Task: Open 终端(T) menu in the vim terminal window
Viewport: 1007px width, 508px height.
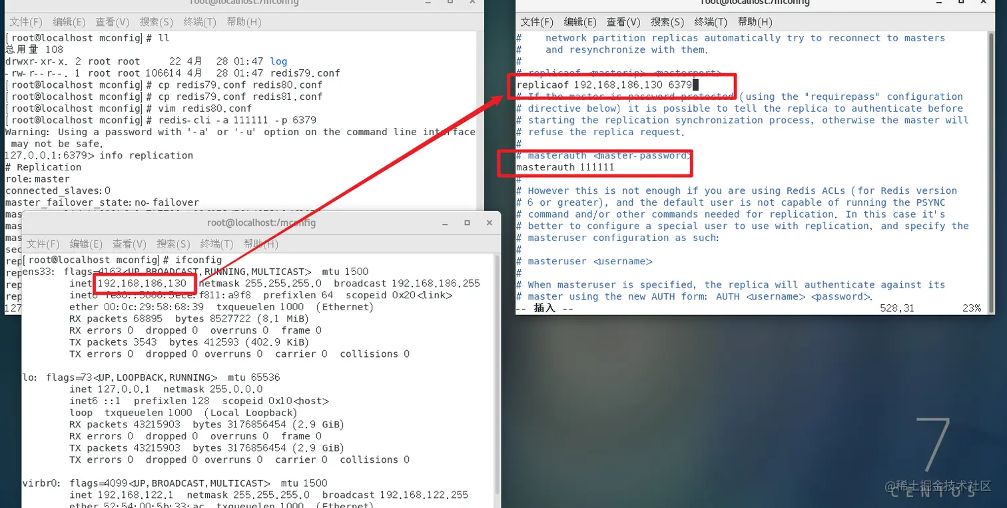Action: (x=711, y=22)
